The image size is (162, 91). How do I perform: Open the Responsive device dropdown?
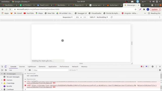click(68, 17)
